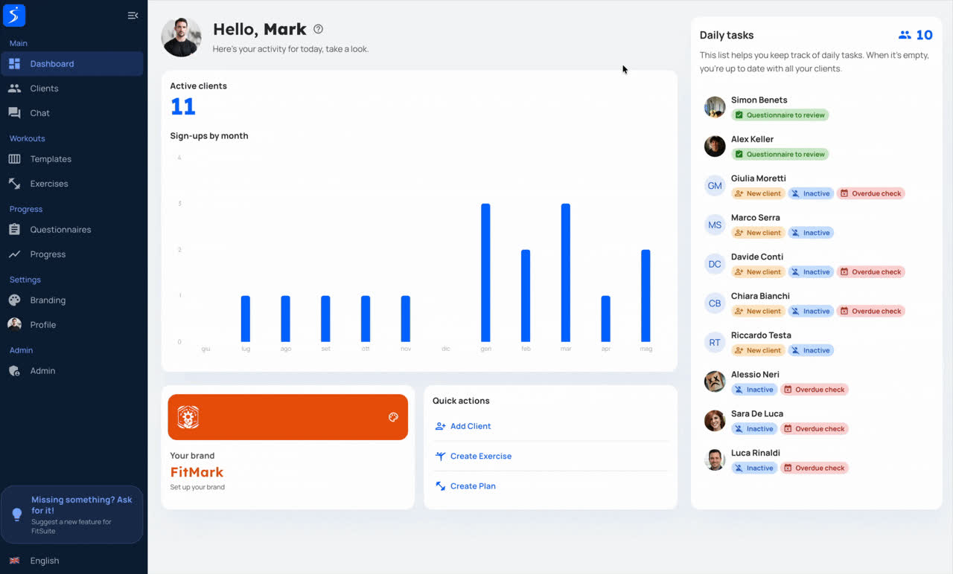
Task: Click the Create Plan link
Action: click(473, 486)
